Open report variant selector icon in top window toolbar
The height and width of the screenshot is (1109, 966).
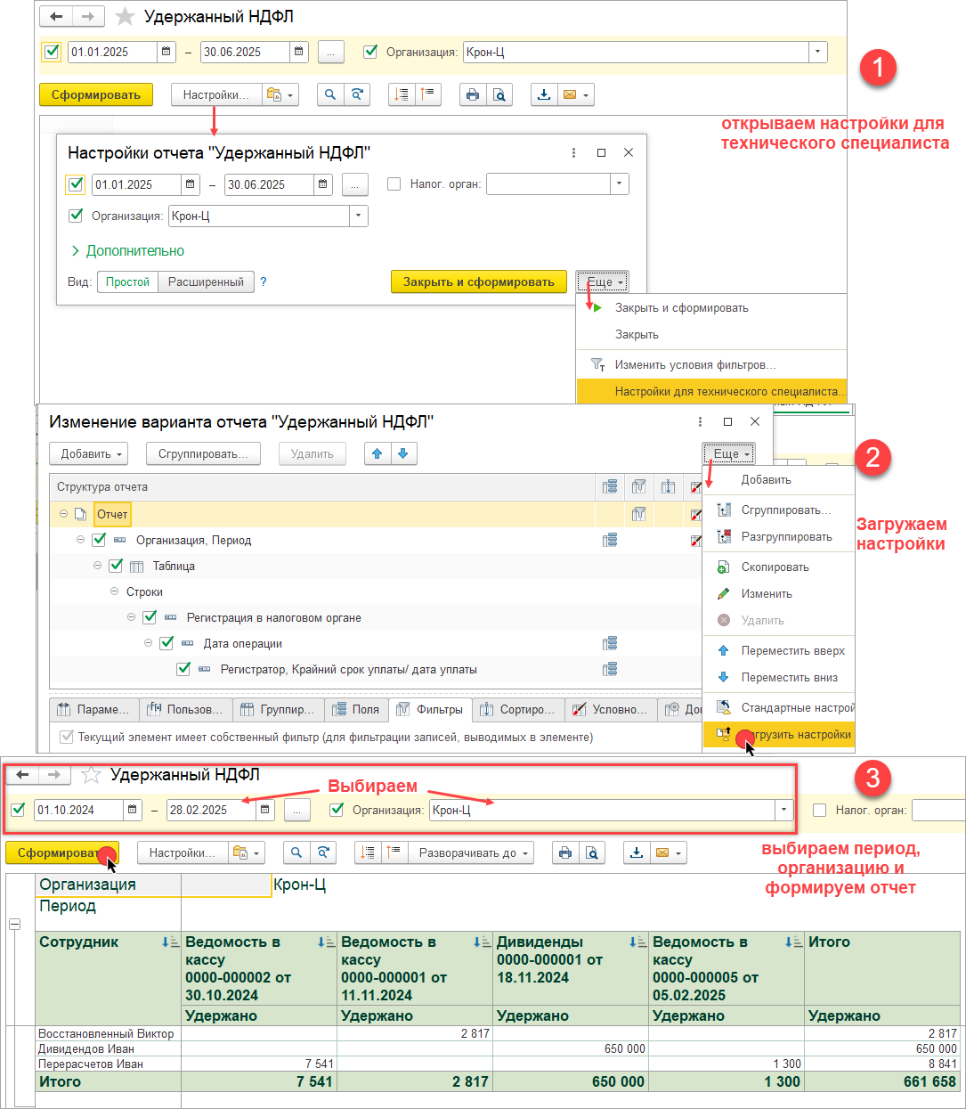[x=280, y=94]
